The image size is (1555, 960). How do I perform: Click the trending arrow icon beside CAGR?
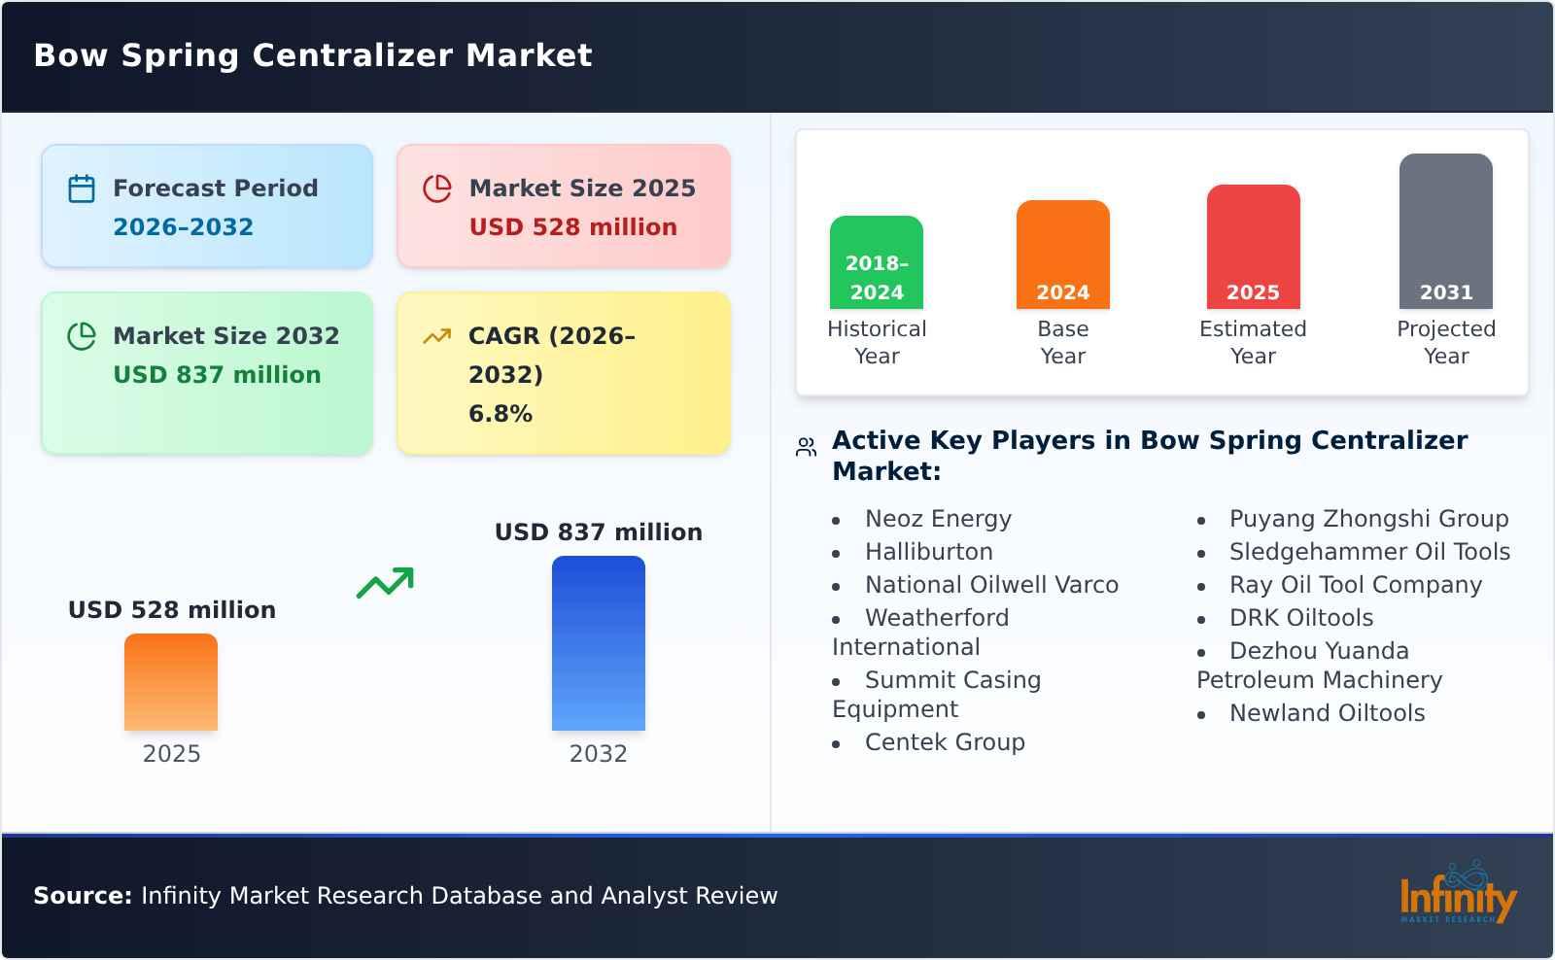(437, 336)
